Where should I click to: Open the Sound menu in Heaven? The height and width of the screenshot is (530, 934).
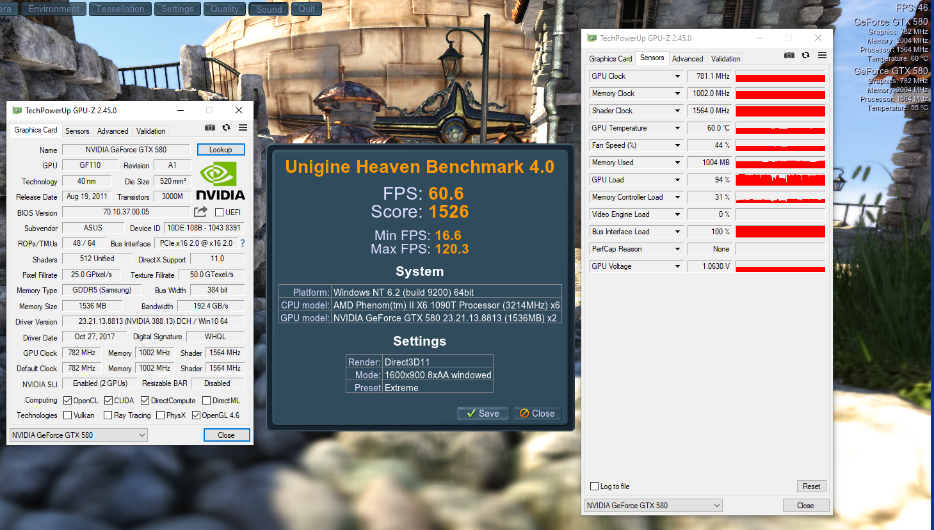(269, 9)
